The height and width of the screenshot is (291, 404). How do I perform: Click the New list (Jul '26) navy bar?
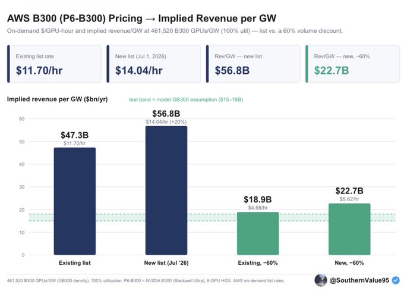pyautogui.click(x=166, y=190)
